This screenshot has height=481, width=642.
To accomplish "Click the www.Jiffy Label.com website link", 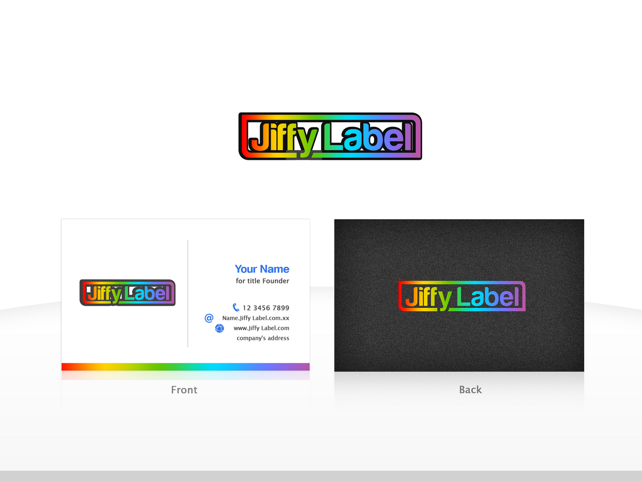I will click(261, 328).
